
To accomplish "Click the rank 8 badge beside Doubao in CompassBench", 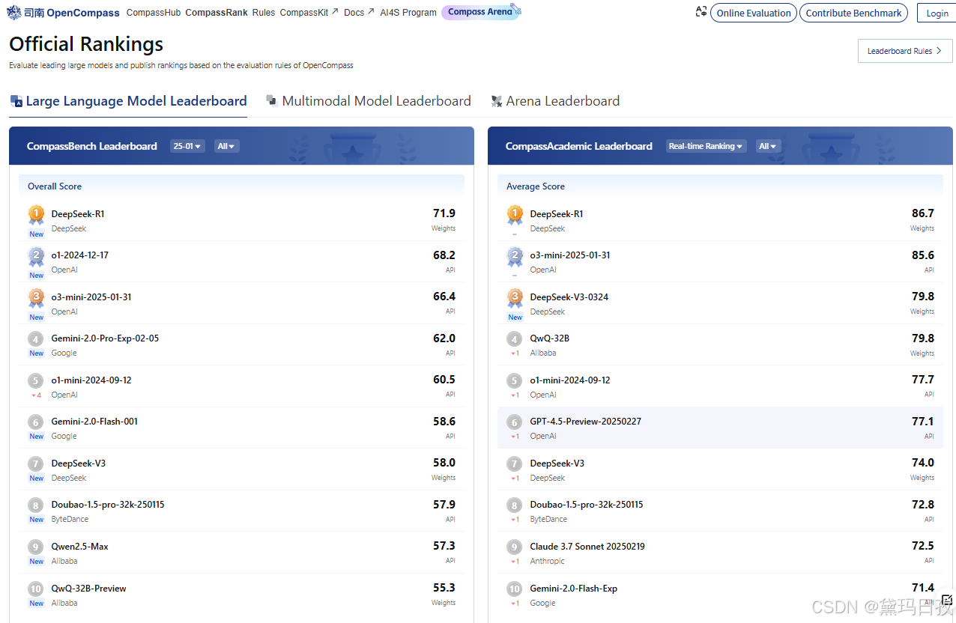I will [36, 505].
